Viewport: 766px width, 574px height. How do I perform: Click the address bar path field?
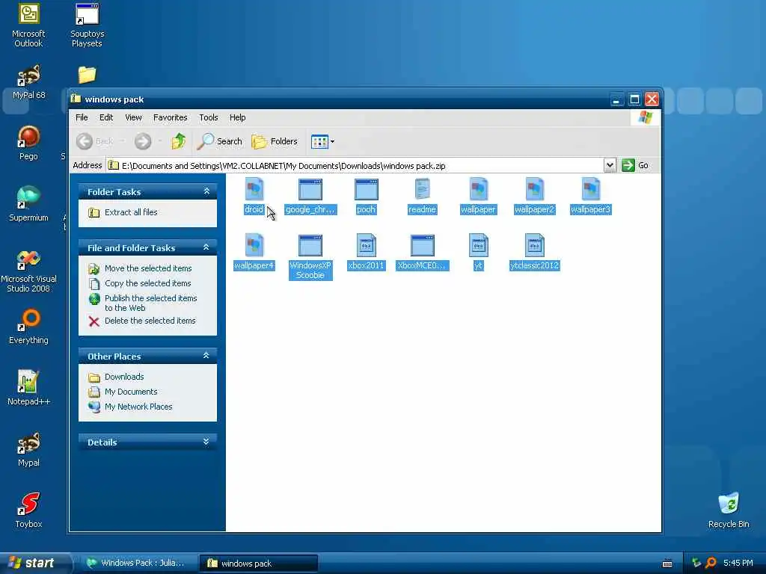pyautogui.click(x=355, y=165)
